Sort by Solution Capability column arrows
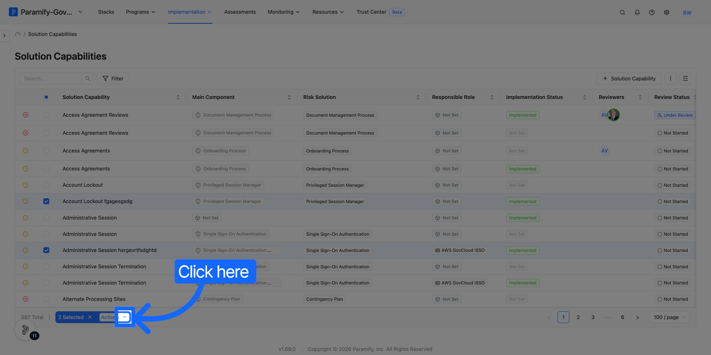Image resolution: width=711 pixels, height=355 pixels. [178, 97]
